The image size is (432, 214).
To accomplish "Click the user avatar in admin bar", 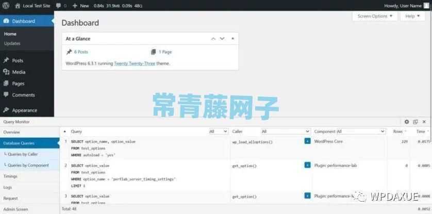I will (426, 6).
